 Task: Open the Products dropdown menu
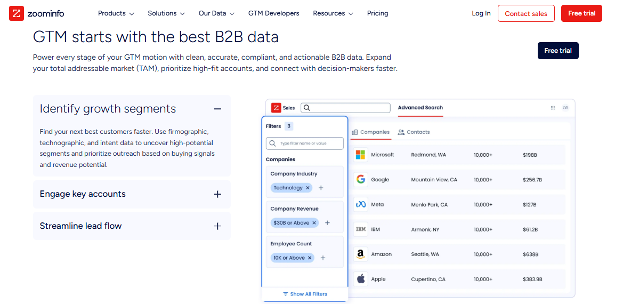(x=116, y=13)
